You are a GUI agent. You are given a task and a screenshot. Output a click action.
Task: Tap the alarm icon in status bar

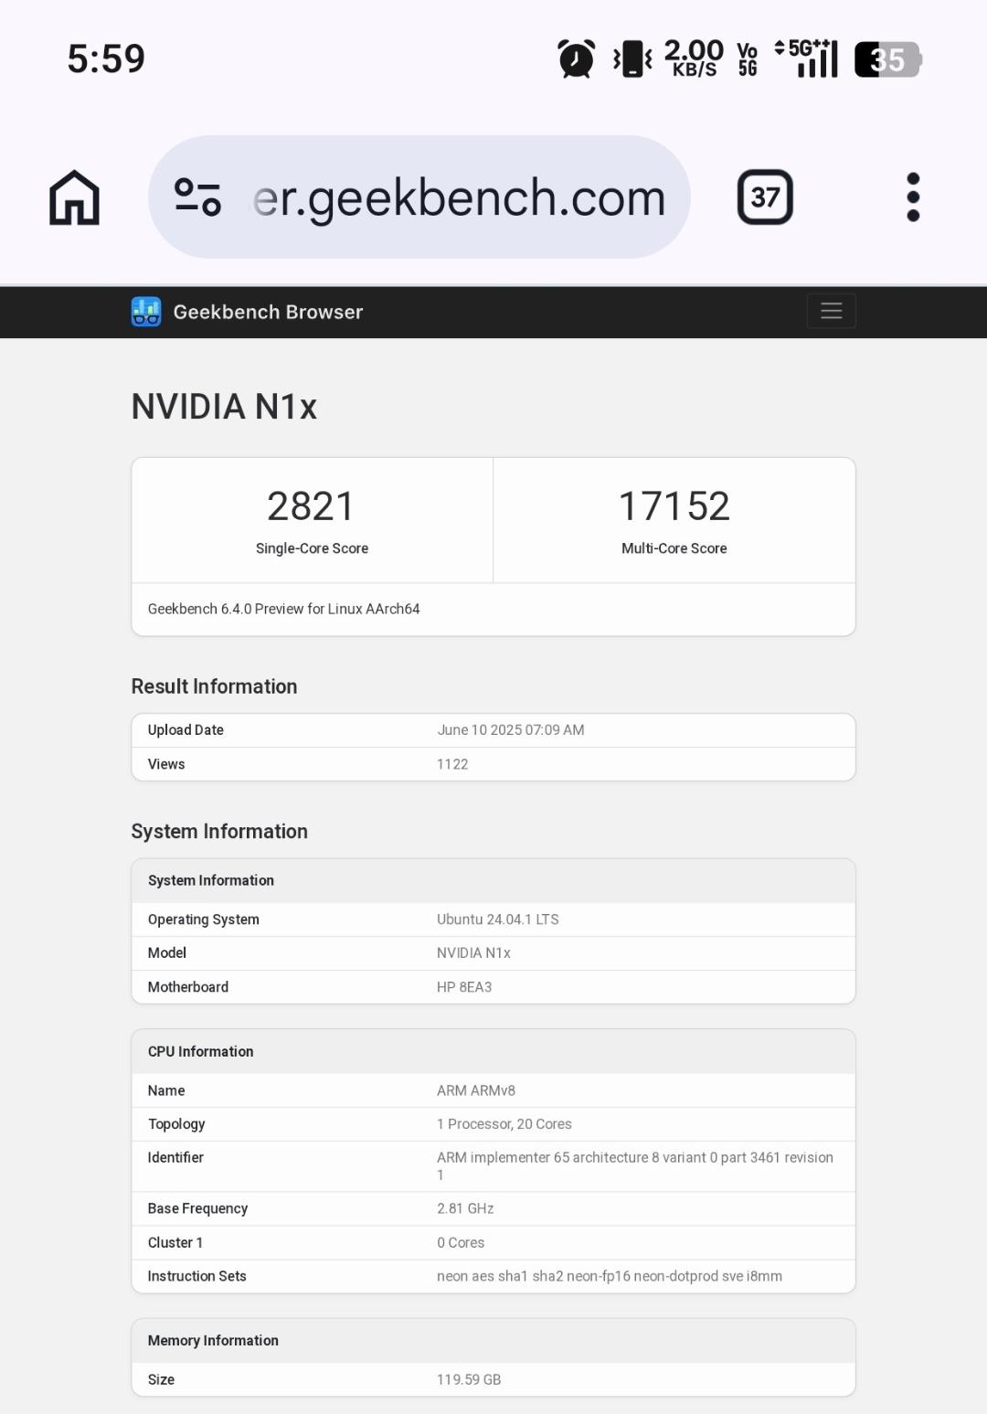(x=576, y=59)
